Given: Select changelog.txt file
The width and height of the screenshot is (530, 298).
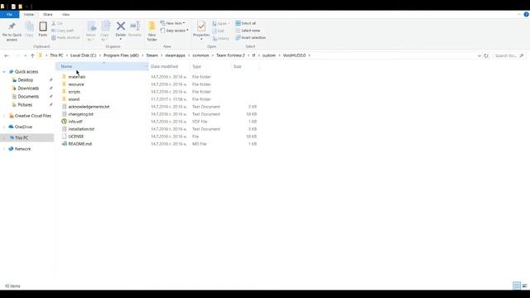Looking at the screenshot, I should (x=80, y=114).
